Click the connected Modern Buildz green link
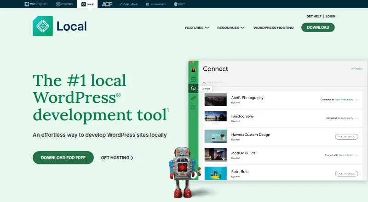The width and height of the screenshot is (368, 202). (346, 155)
